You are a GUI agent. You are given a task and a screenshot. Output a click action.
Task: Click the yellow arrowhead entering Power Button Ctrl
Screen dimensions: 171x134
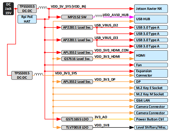point(132,119)
